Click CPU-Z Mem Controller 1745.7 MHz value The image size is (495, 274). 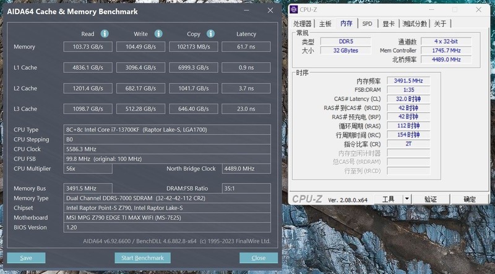coord(446,51)
